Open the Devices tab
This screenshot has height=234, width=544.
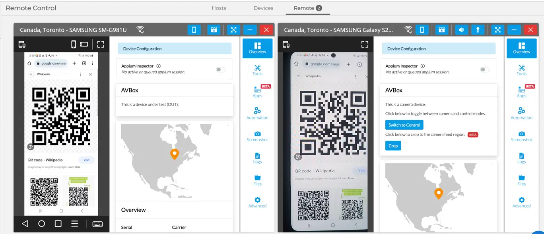point(263,8)
